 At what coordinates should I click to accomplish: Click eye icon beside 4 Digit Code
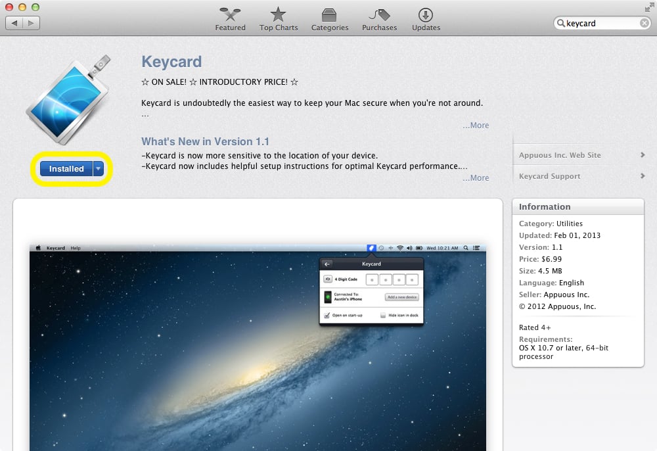click(328, 279)
